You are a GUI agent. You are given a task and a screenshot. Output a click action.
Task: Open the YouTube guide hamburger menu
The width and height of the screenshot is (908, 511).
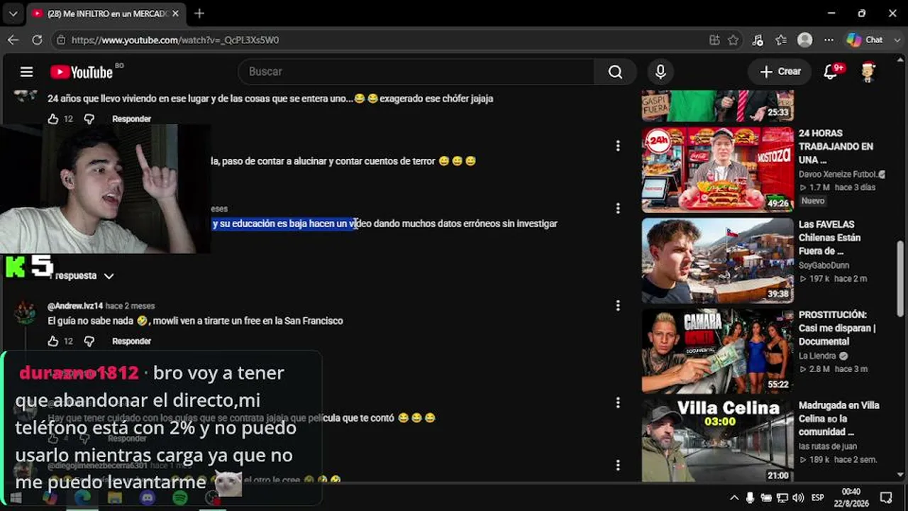[27, 72]
